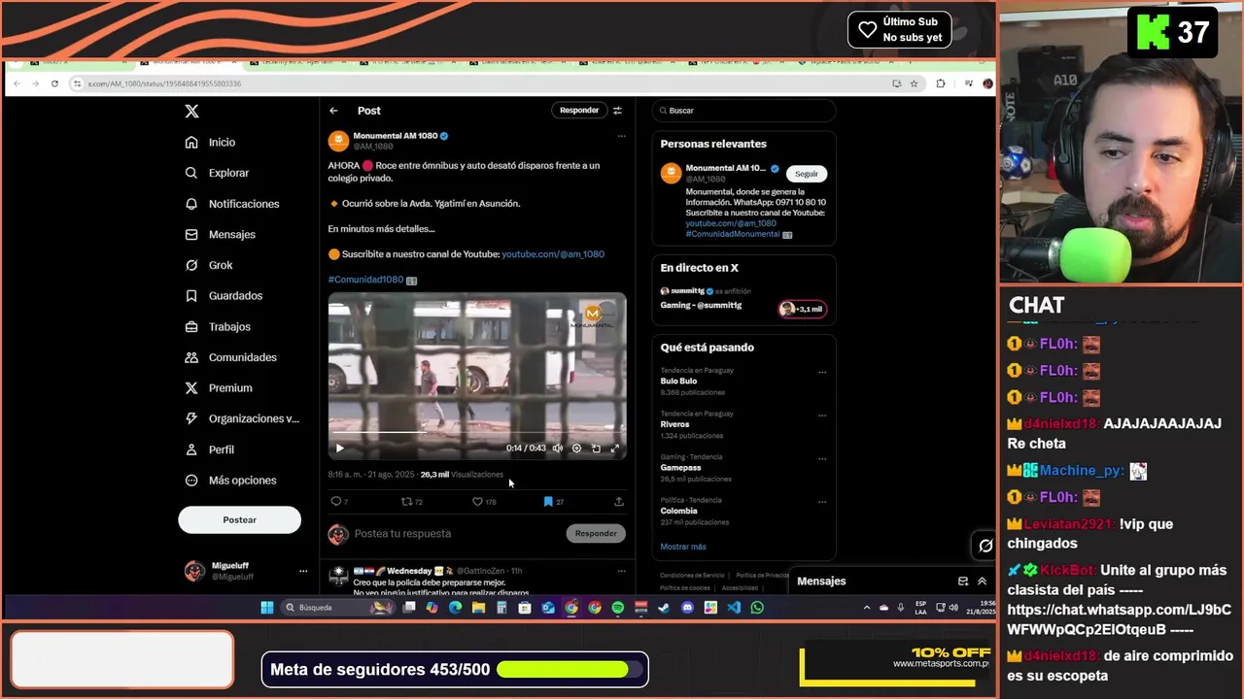
Task: Open more options dots for Bulo Bulo trend
Action: pos(822,373)
